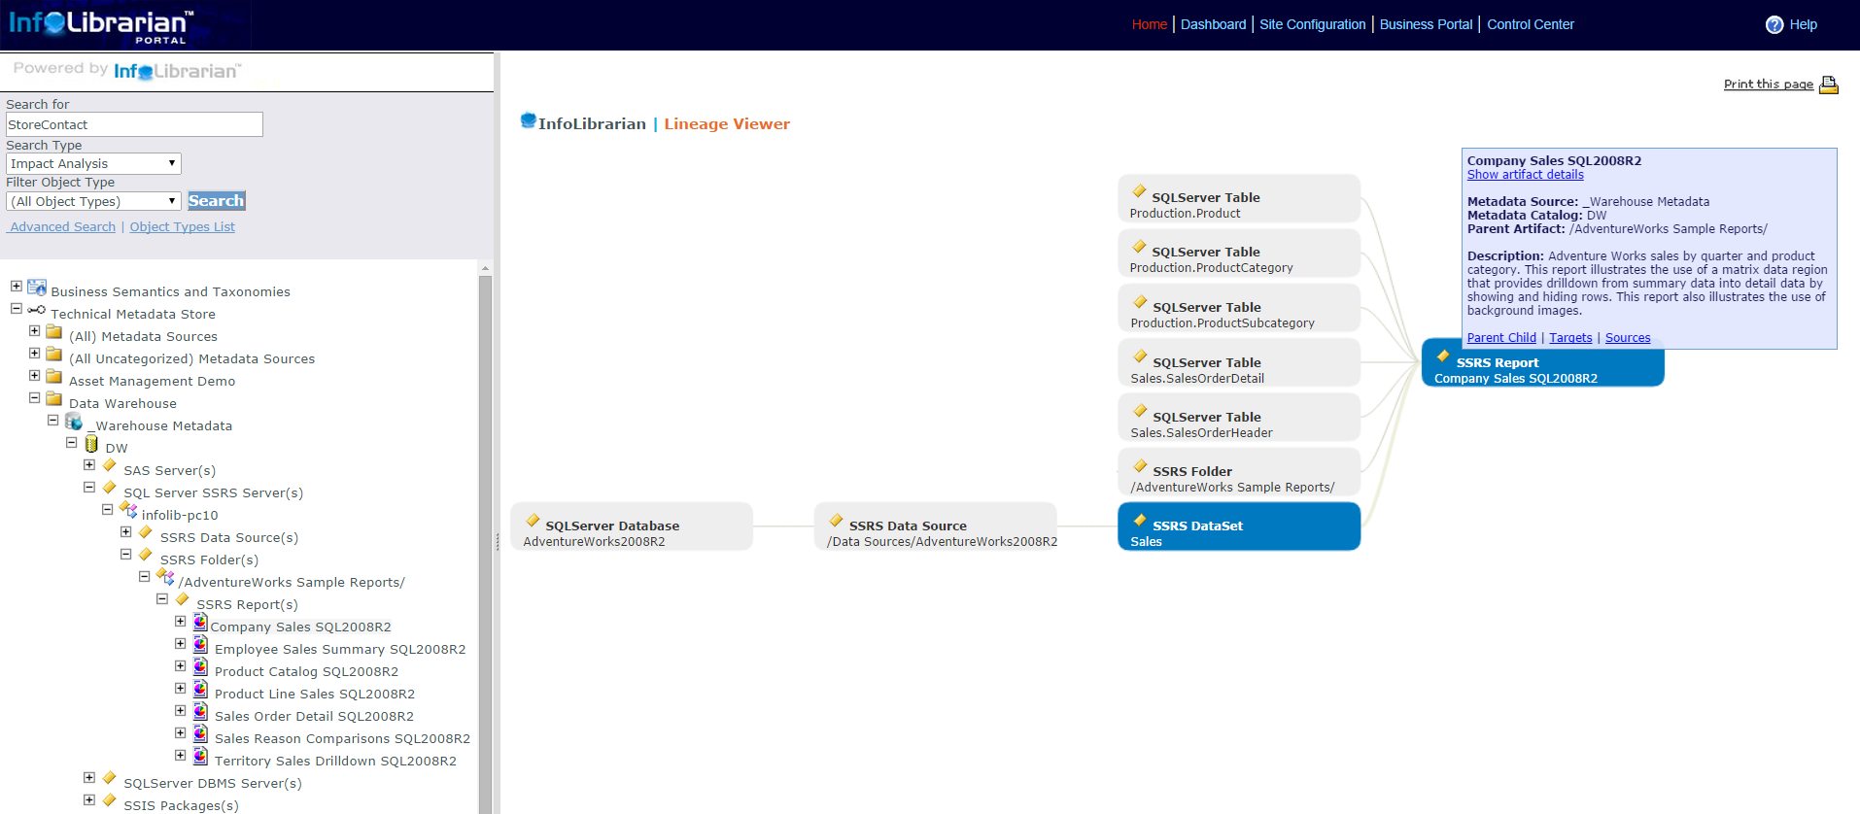This screenshot has height=814, width=1860.
Task: Expand the SAS Server(s) node
Action: [x=89, y=465]
